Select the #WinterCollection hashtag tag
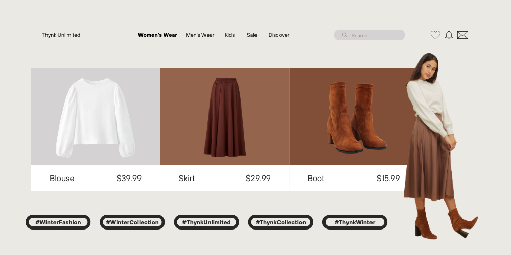 pos(132,222)
